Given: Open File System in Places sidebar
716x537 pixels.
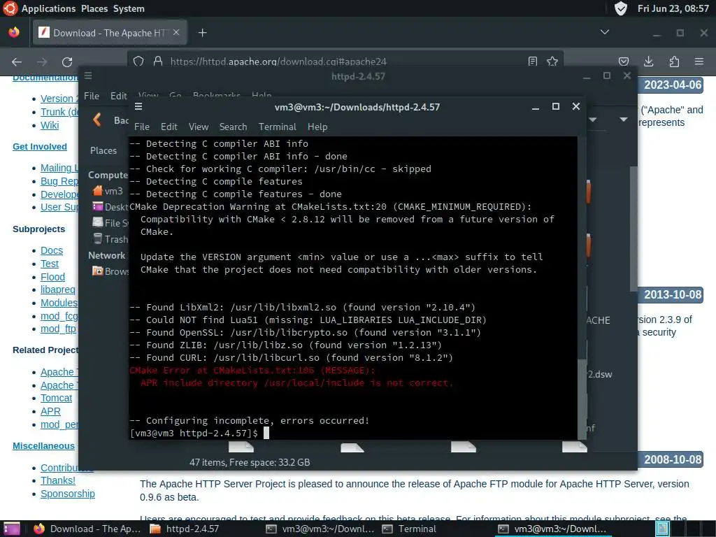Looking at the screenshot, I should pyautogui.click(x=110, y=223).
